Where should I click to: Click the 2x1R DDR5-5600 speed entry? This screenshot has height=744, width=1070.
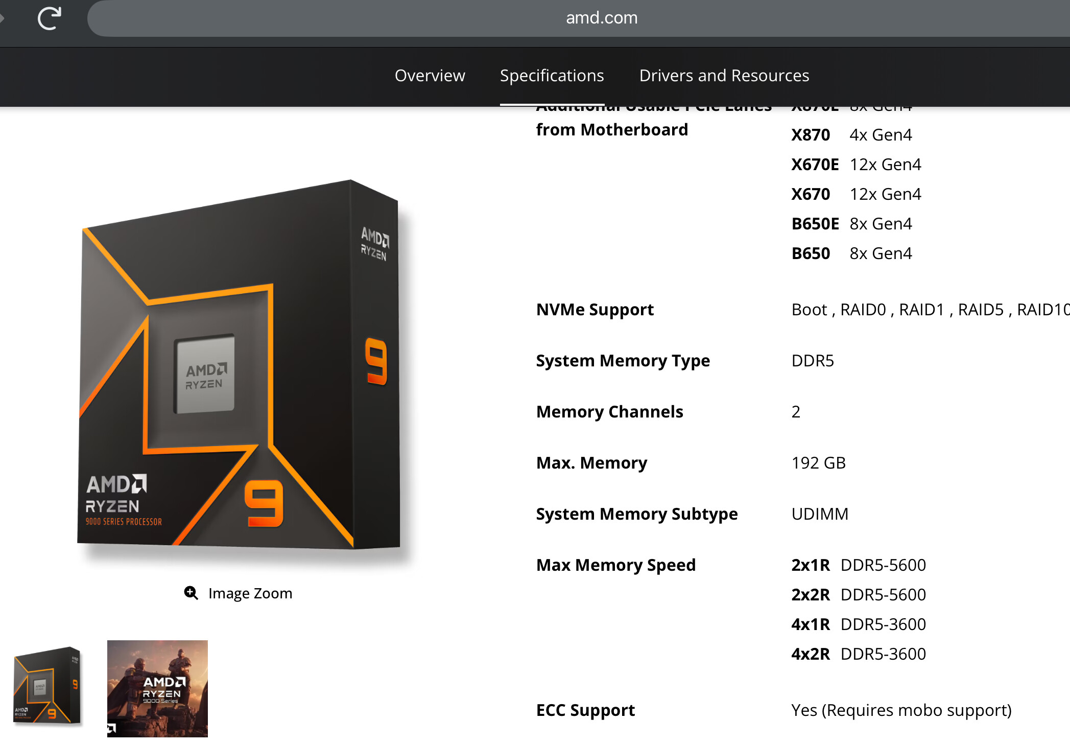click(858, 565)
